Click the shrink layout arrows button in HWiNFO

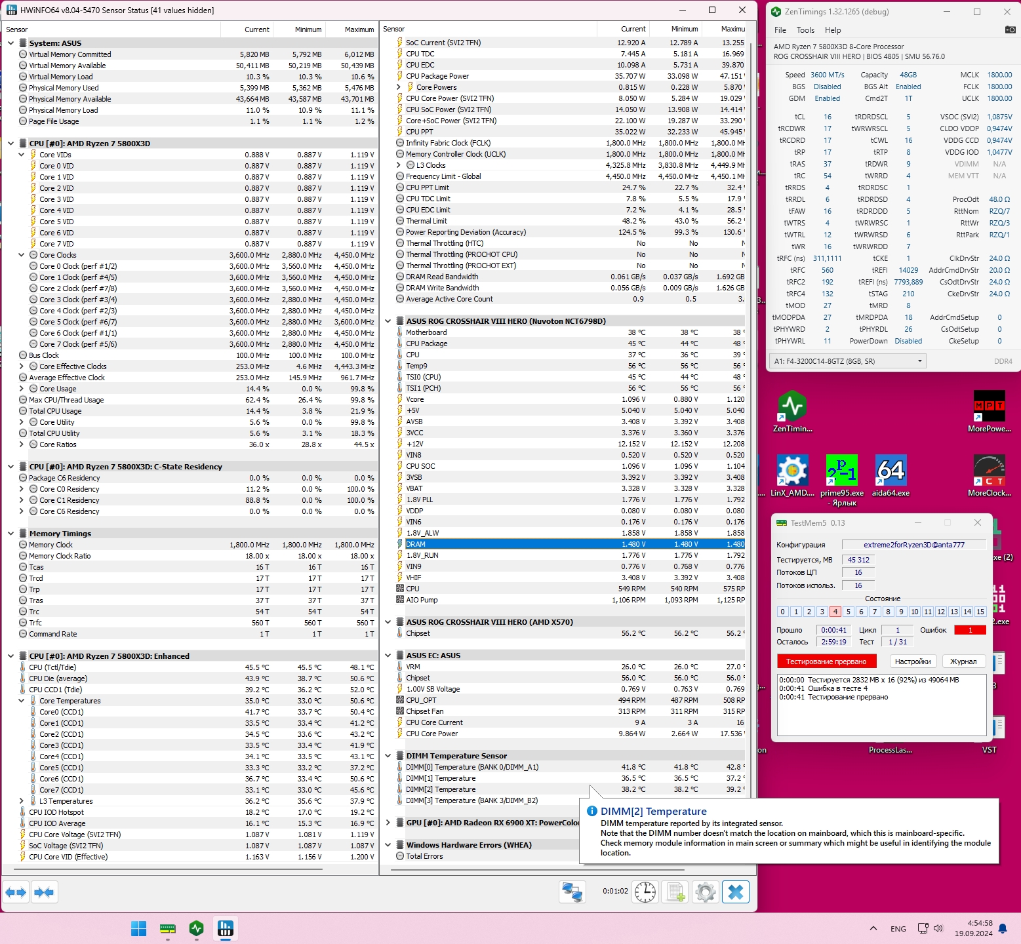click(x=44, y=892)
